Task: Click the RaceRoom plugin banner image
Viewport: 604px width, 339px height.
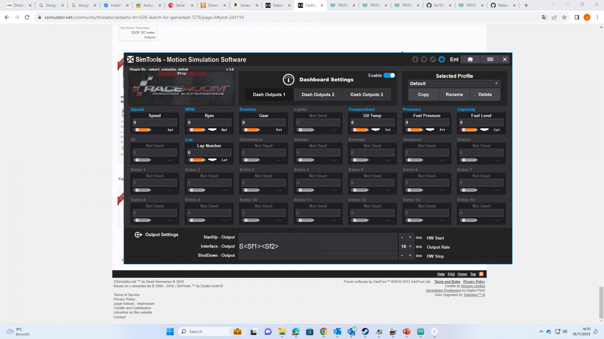Action: [x=182, y=89]
